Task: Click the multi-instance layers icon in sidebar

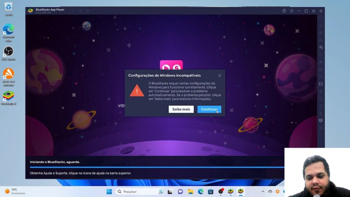Action: pos(321,120)
